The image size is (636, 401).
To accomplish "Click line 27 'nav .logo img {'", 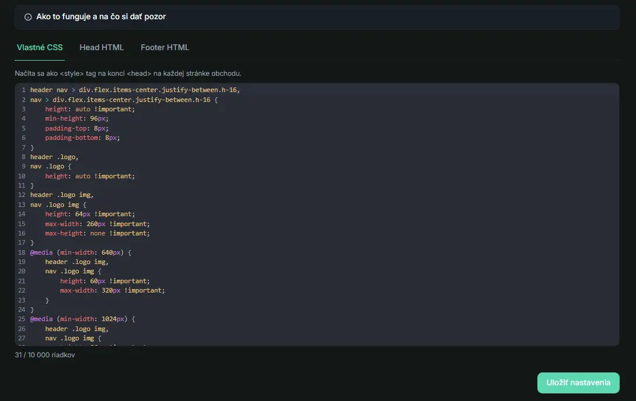I will point(73,338).
